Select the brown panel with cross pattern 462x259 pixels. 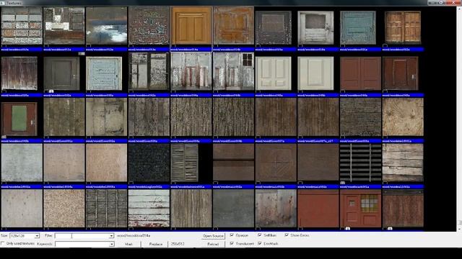(276, 163)
